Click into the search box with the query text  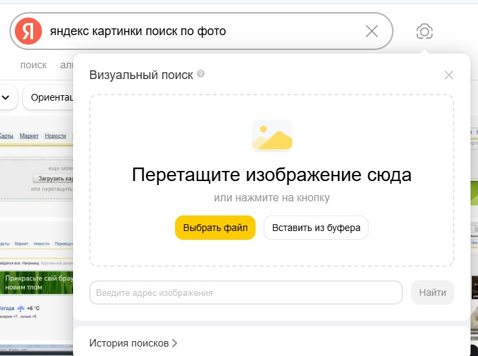[x=201, y=31]
